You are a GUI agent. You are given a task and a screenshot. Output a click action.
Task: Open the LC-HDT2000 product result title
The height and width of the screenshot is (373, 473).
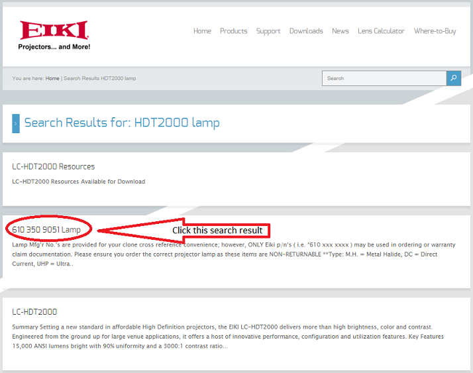34,312
